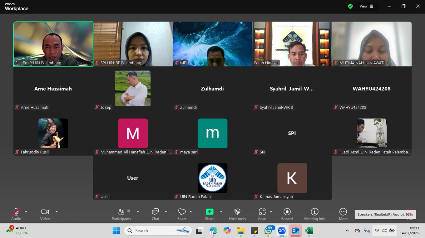The height and width of the screenshot is (238, 425).
Task: Open Excel from the taskbar
Action: point(309,231)
